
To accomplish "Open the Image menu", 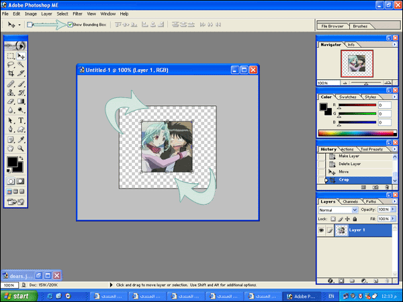I will (x=31, y=14).
